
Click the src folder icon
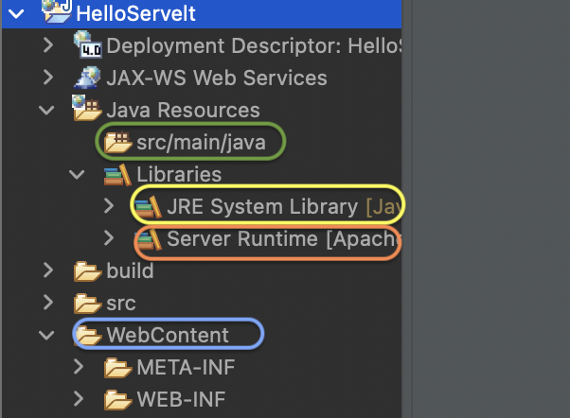tap(87, 304)
